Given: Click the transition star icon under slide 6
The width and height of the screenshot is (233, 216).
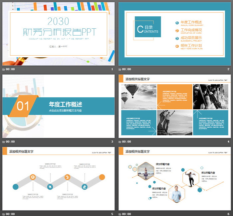Looking at the screenshot, I should (x=120, y=214).
